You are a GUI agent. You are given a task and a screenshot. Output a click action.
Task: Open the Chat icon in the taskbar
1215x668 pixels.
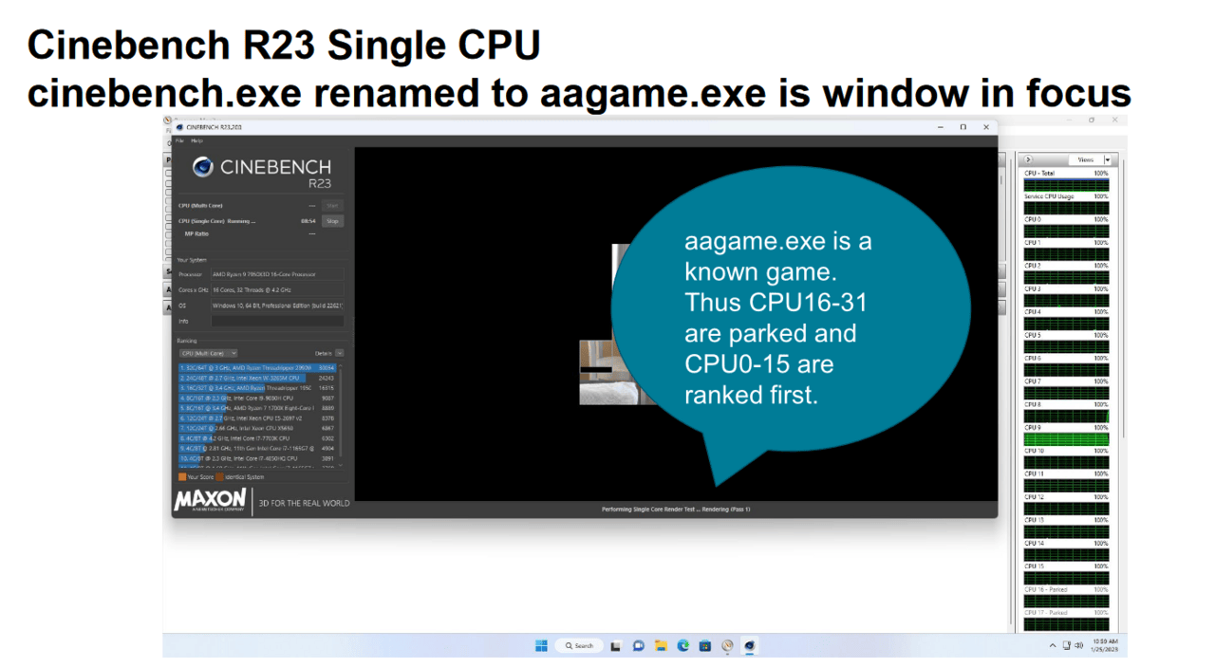coord(638,646)
